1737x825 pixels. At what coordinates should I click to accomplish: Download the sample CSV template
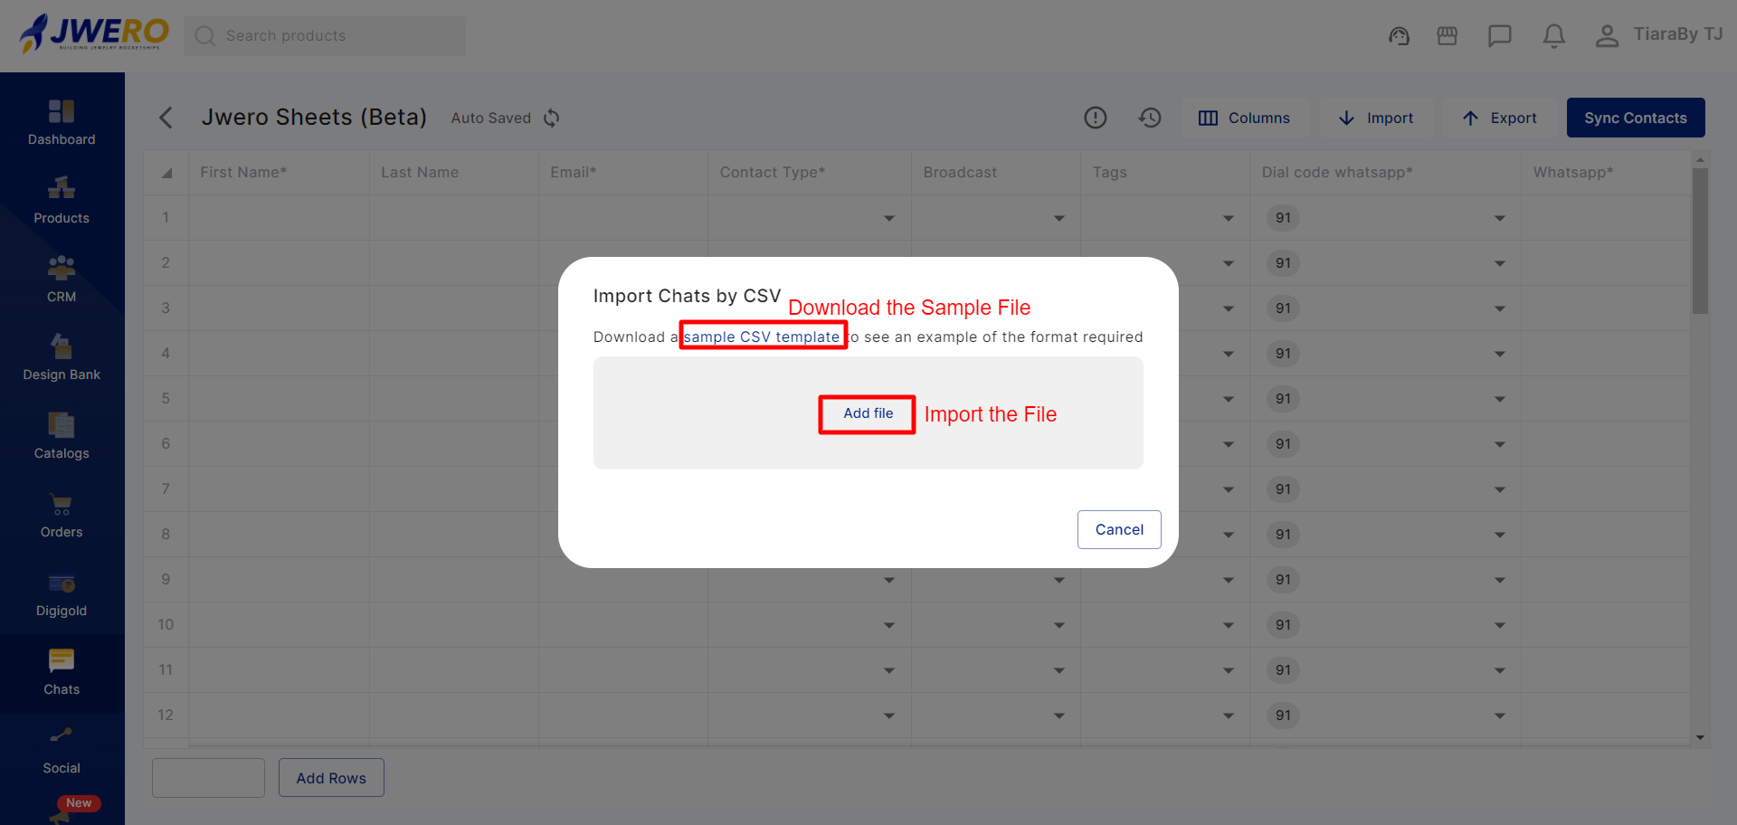point(762,337)
